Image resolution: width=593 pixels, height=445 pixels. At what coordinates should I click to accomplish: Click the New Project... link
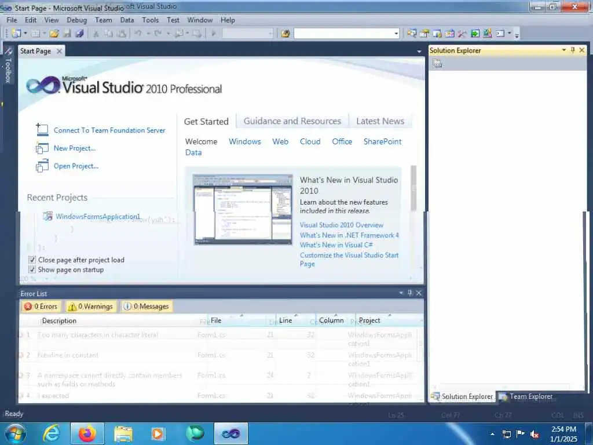pyautogui.click(x=75, y=148)
